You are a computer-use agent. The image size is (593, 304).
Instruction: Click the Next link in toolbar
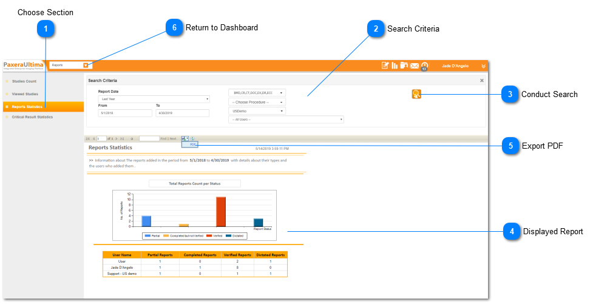tap(173, 139)
